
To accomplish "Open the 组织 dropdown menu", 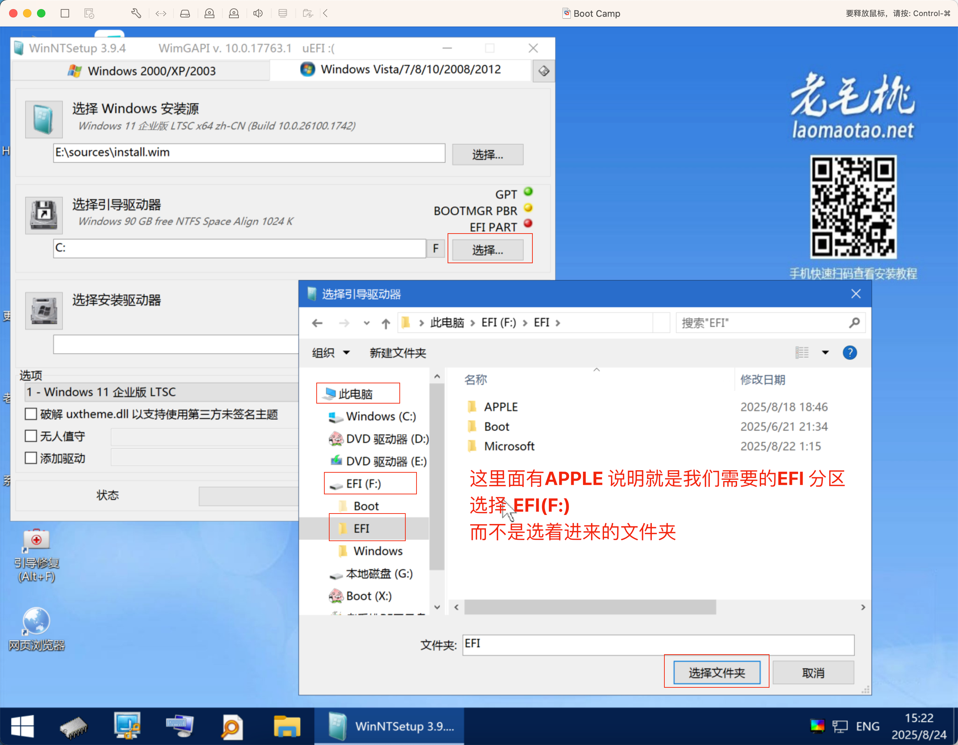I will [331, 353].
